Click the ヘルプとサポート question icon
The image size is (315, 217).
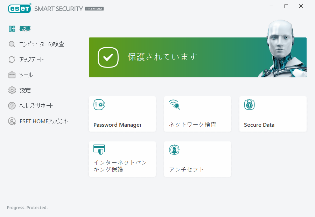(12, 105)
